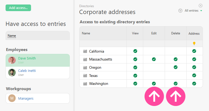
Task: Click the Texas folder icon
Action: coord(85,76)
